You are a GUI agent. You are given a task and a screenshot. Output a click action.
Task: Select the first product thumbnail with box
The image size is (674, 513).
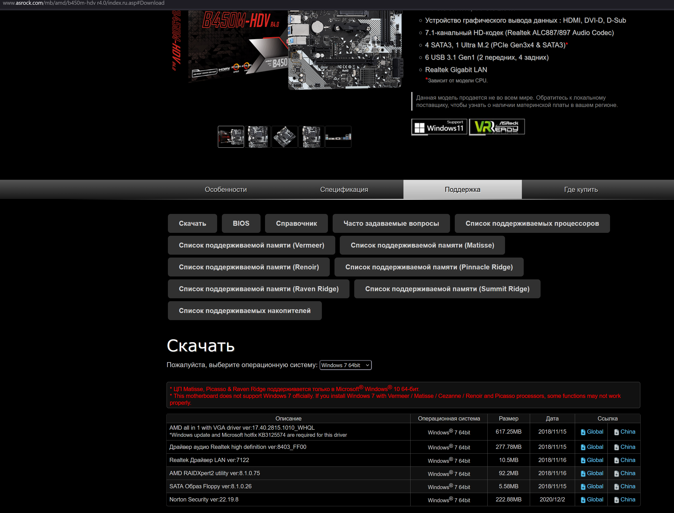click(x=231, y=137)
